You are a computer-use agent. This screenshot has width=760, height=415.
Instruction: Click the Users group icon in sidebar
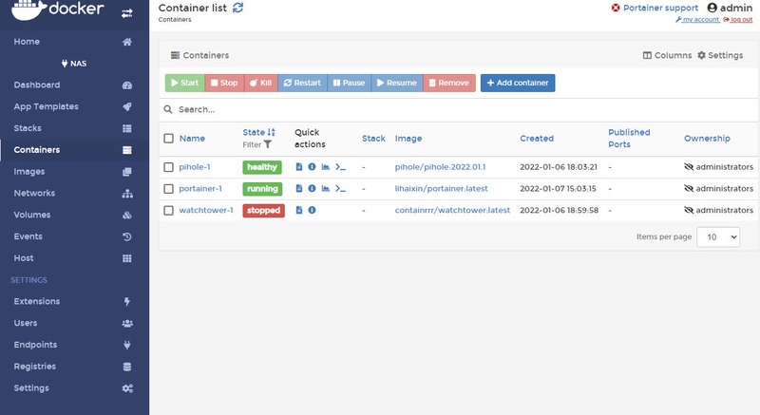127,324
